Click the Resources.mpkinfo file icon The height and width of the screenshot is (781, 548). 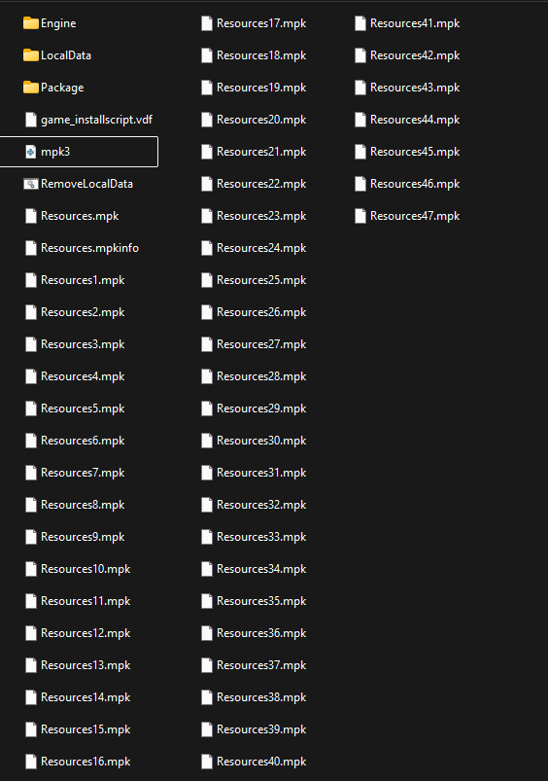coord(31,248)
